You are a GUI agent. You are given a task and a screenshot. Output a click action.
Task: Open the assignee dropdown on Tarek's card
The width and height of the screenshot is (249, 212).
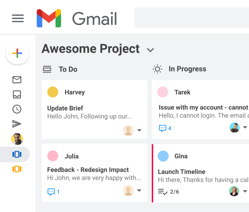245,128
